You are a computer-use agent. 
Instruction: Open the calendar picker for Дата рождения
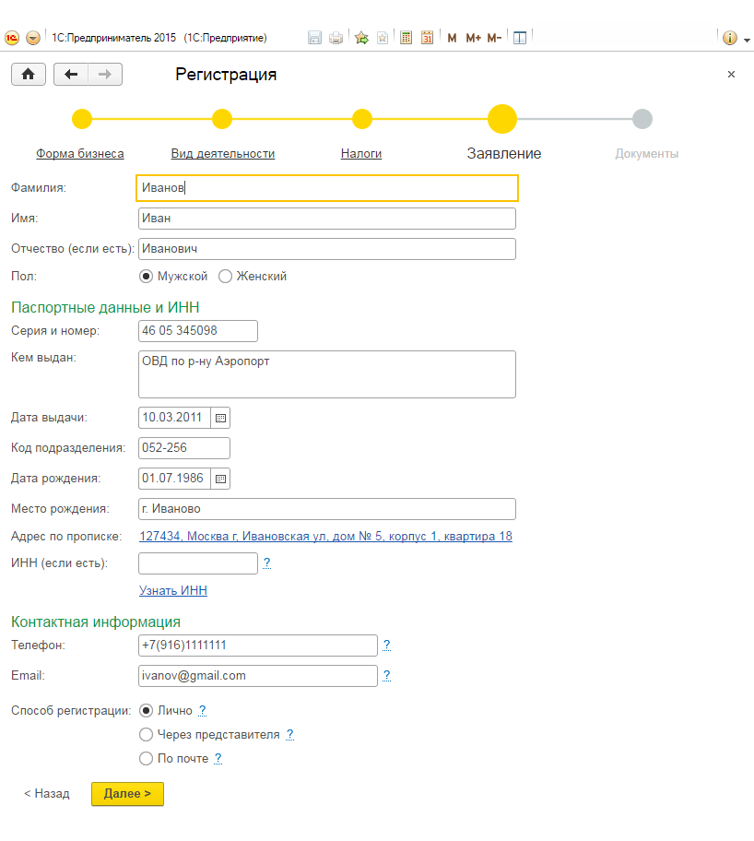(x=220, y=479)
